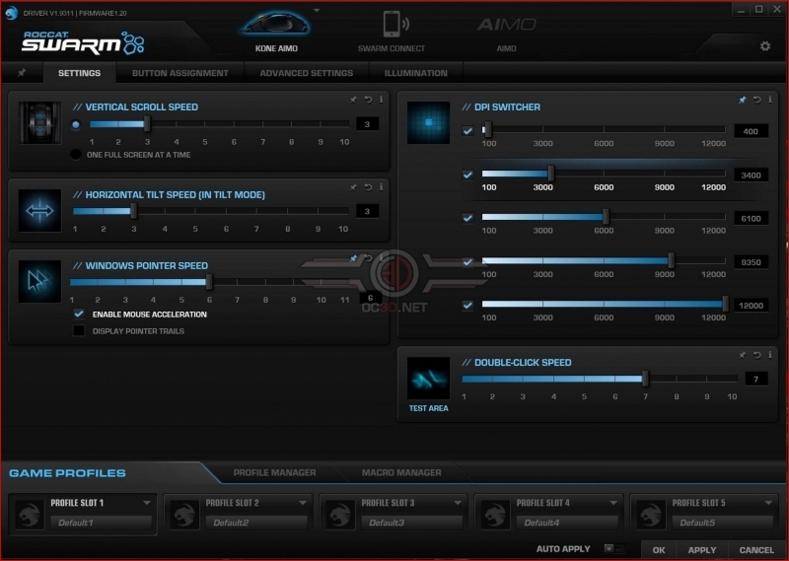Toggle the 12000 DPI level checkbox

(467, 306)
